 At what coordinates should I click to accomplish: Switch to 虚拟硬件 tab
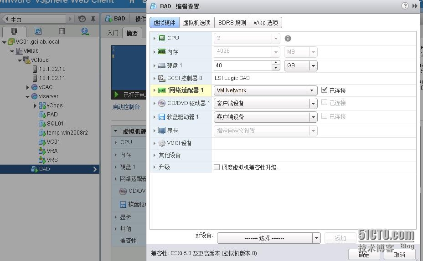(x=164, y=23)
